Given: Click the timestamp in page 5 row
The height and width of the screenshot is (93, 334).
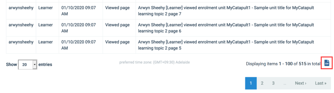Looking at the screenshot, I should [78, 45].
